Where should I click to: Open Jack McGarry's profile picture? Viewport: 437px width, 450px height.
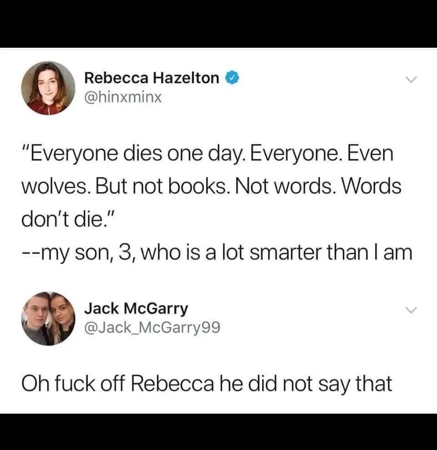48,319
